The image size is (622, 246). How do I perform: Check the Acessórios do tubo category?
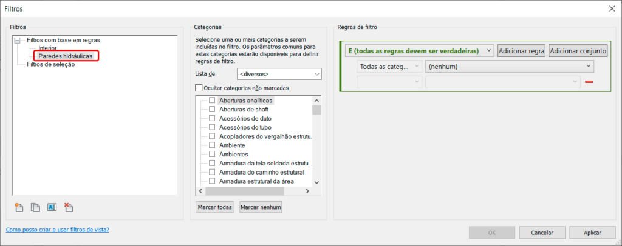pyautogui.click(x=212, y=127)
